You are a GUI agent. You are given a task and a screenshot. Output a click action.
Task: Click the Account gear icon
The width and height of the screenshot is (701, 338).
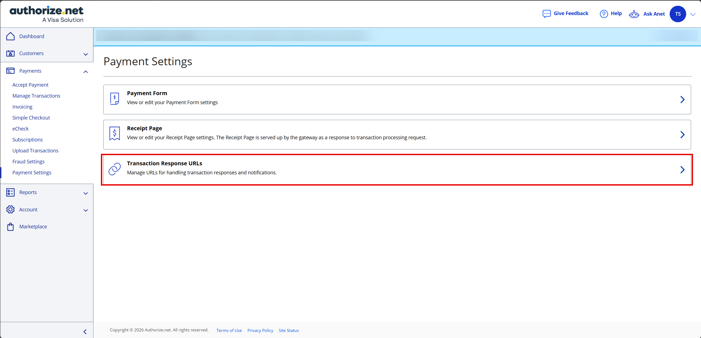pyautogui.click(x=10, y=209)
